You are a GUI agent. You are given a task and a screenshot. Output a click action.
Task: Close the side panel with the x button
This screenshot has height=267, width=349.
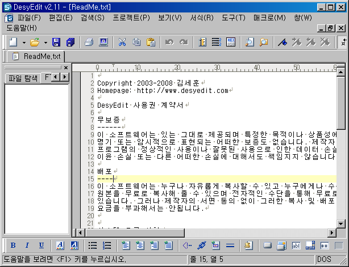pyautogui.click(x=66, y=67)
